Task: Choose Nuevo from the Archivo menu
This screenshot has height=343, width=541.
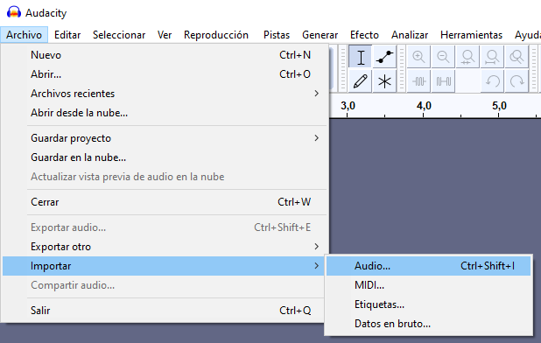Action: tap(165, 55)
